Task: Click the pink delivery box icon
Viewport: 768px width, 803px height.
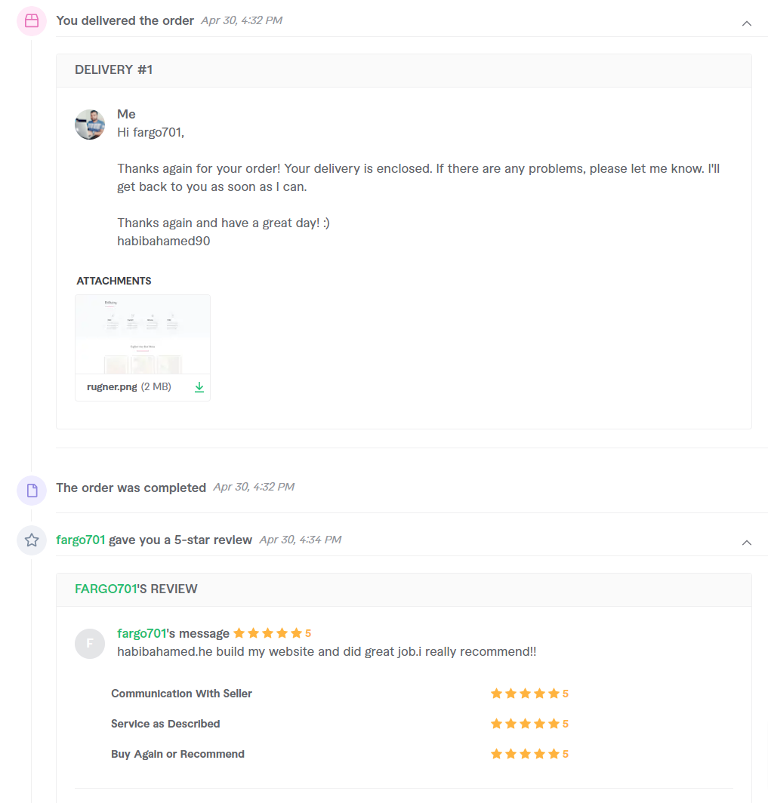Action: coord(32,21)
